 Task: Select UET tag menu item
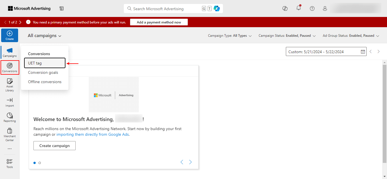point(45,63)
